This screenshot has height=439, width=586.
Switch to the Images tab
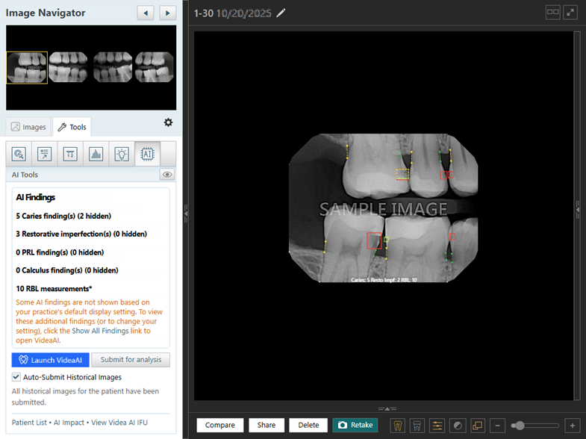point(28,127)
